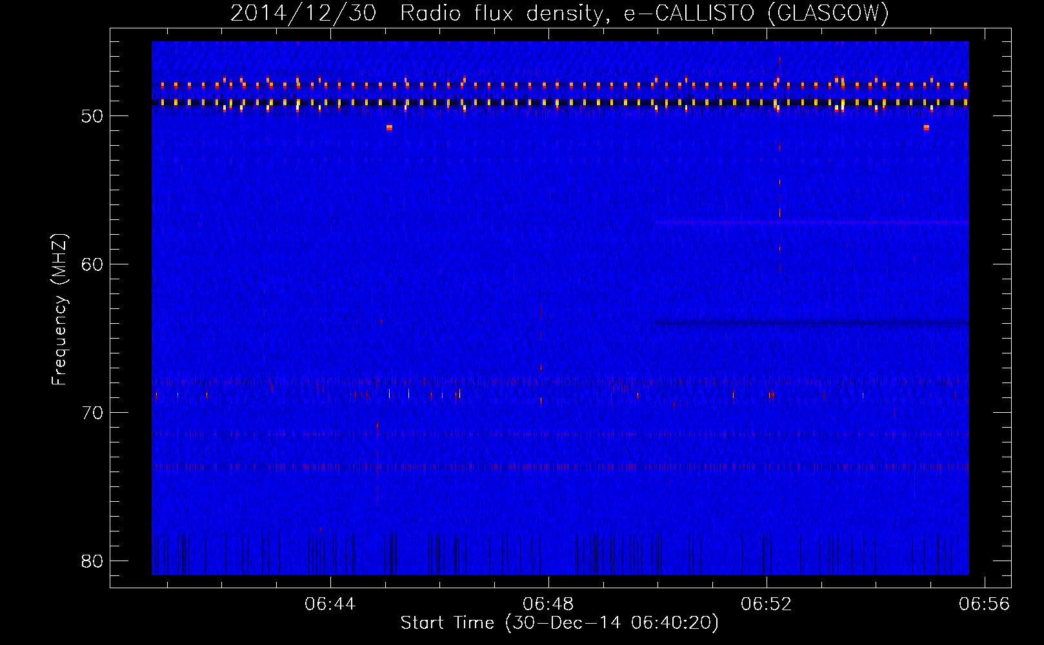The width and height of the screenshot is (1044, 645).
Task: Click the Start Time axis label
Action: [559, 623]
